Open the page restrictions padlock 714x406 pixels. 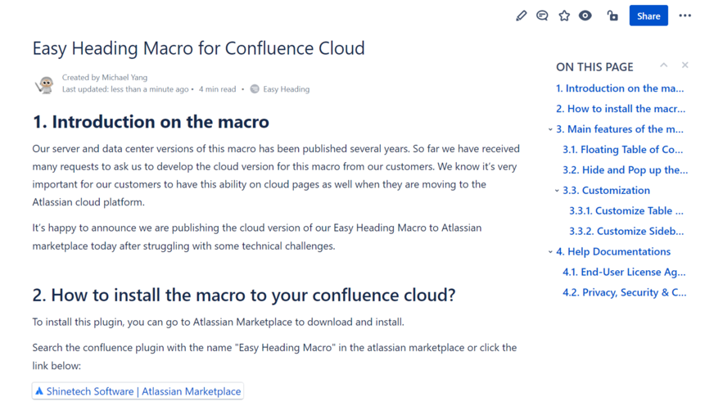pos(612,16)
